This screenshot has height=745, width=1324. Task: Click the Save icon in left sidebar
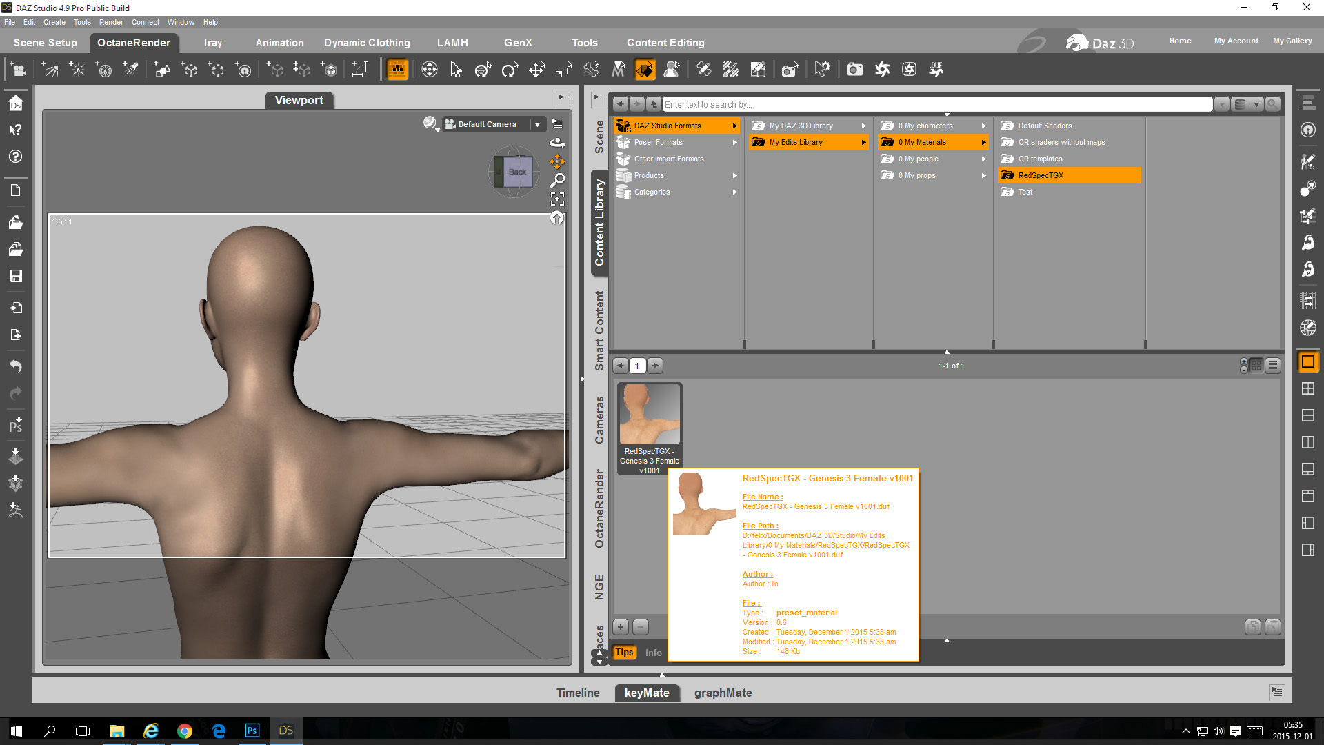[15, 276]
